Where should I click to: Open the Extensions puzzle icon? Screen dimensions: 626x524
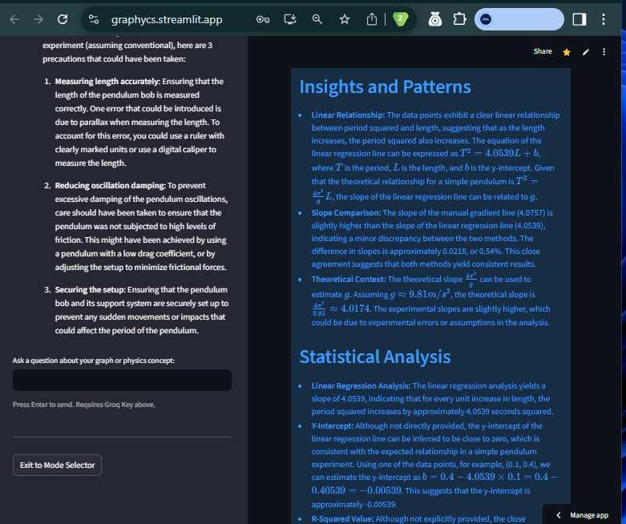[x=459, y=19]
